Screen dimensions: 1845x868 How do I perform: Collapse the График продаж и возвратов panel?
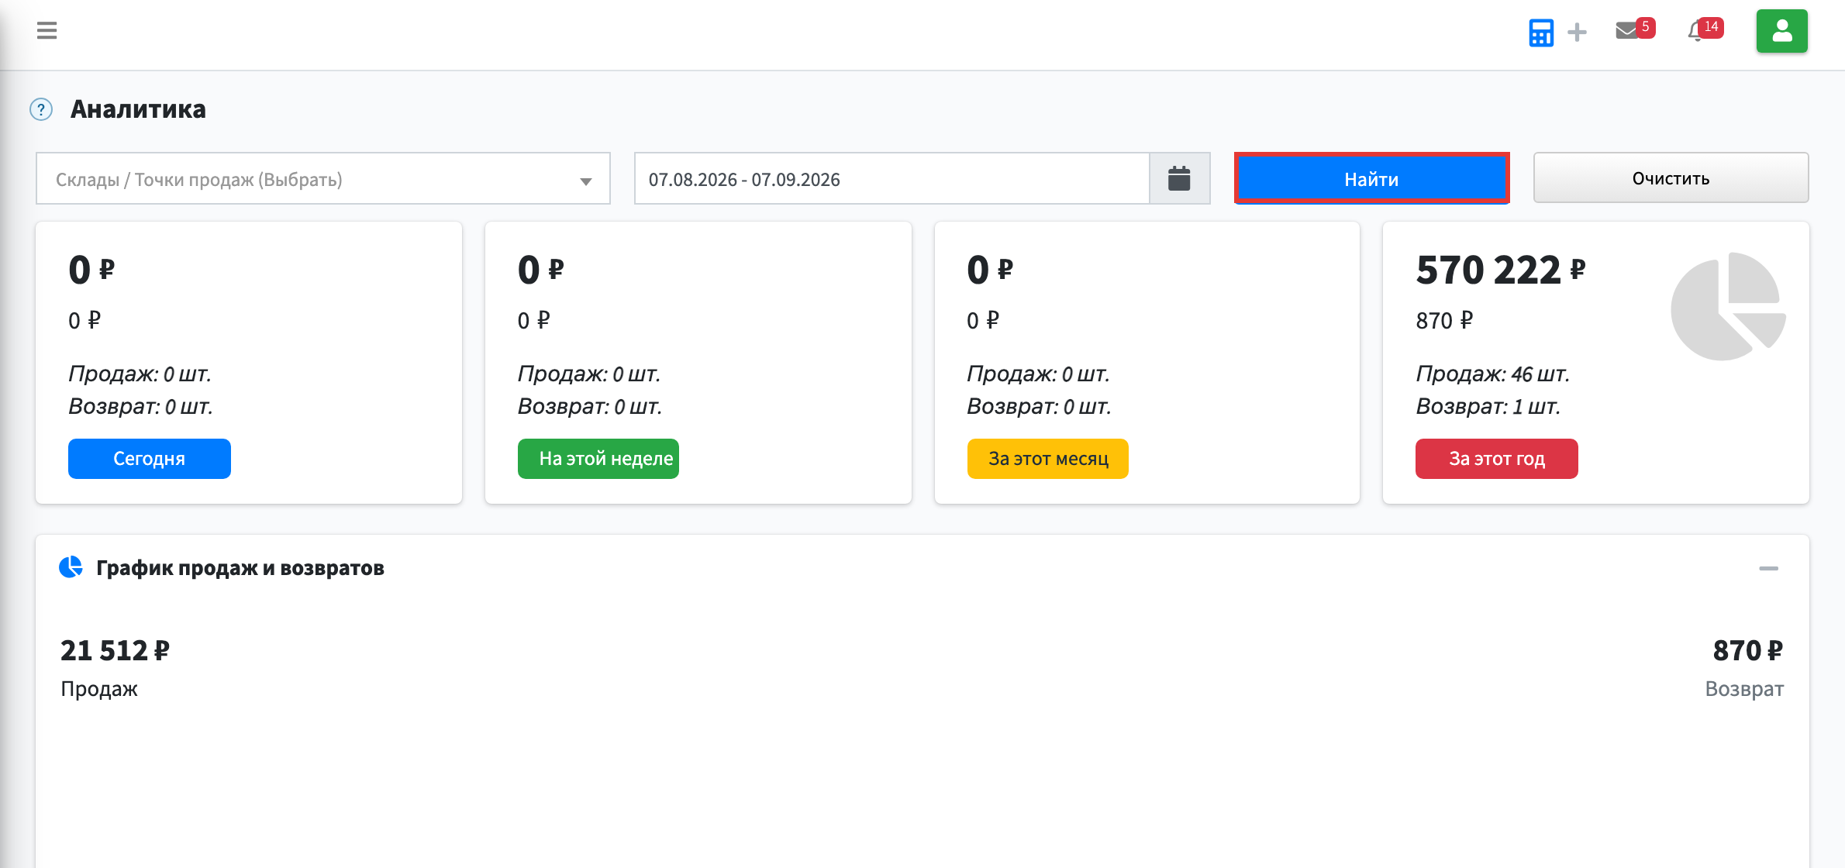(x=1768, y=568)
